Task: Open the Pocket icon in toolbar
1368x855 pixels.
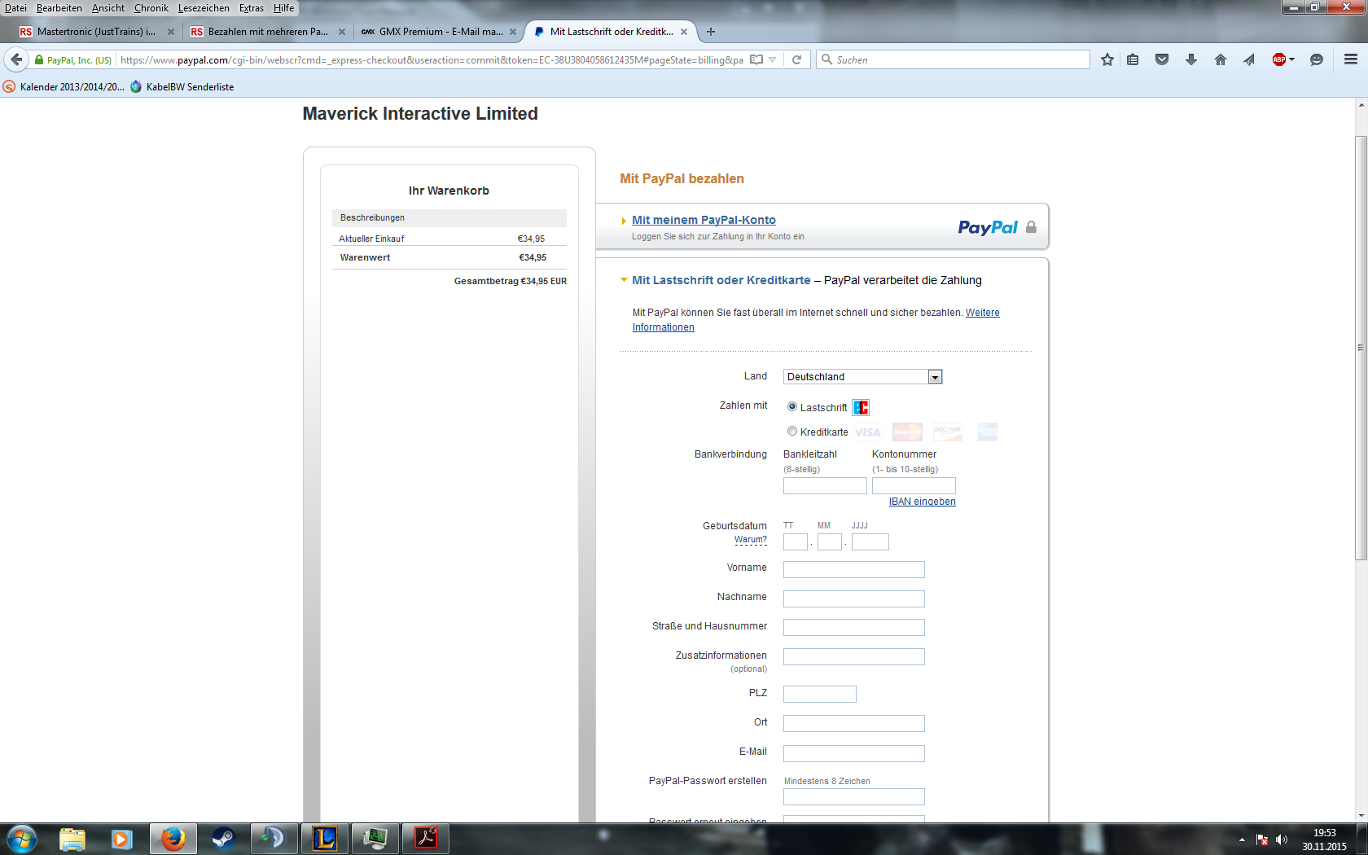Action: [1162, 59]
